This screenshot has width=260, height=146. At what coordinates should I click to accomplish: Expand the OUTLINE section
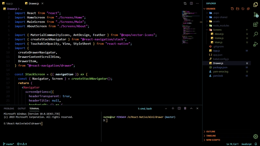(211, 131)
